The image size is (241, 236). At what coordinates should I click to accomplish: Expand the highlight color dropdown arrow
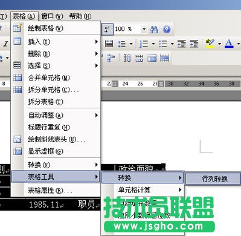[x=219, y=44]
